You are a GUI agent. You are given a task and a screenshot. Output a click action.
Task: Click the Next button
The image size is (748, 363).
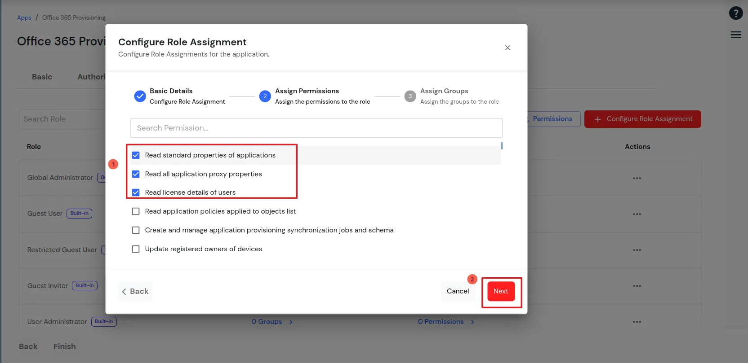[501, 291]
